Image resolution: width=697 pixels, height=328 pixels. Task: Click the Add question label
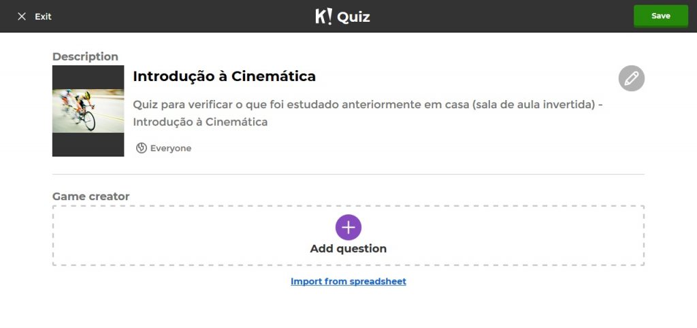[348, 249]
